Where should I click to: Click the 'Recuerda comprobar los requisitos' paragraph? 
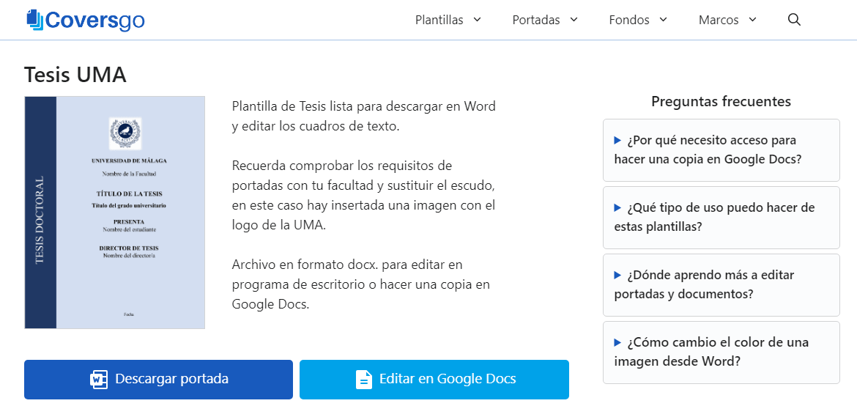364,195
